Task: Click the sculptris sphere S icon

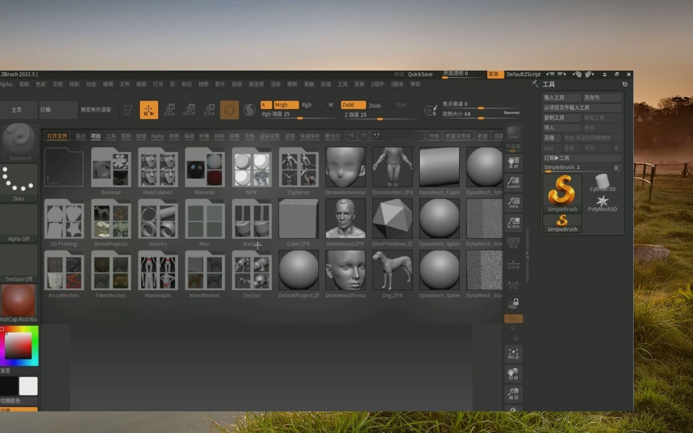Action: [x=249, y=110]
